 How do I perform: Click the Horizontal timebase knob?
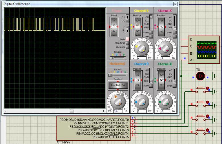118,101
